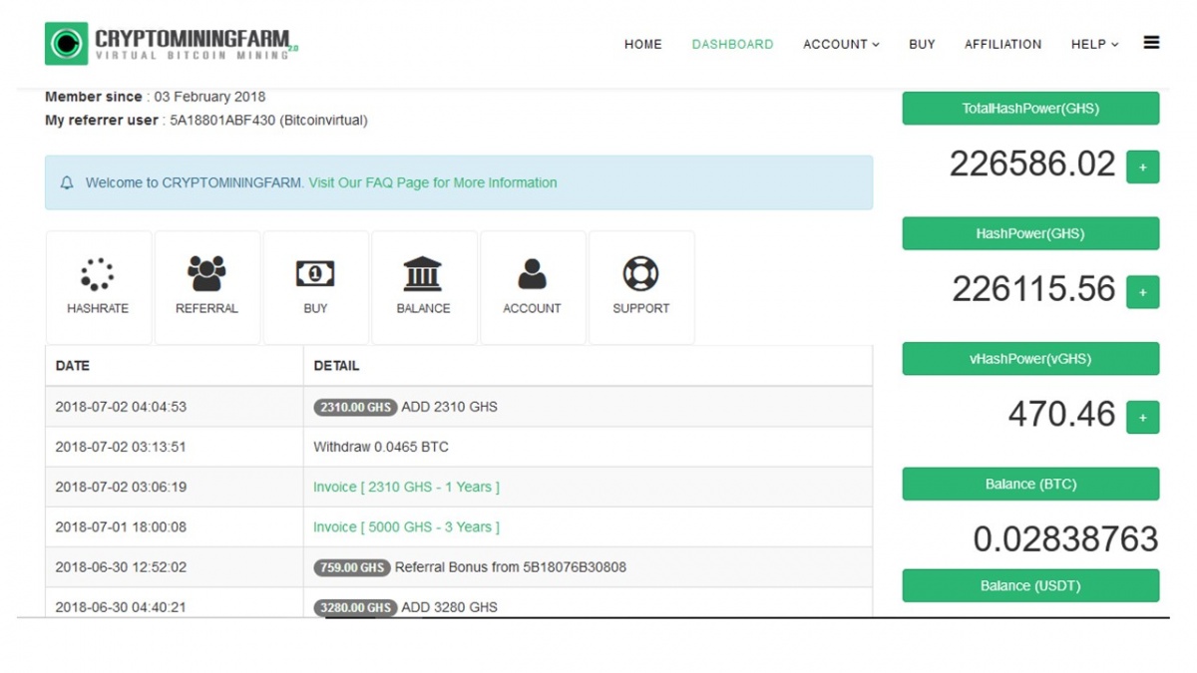Click the DETAIL column header
This screenshot has height=673, width=1197.
[336, 366]
